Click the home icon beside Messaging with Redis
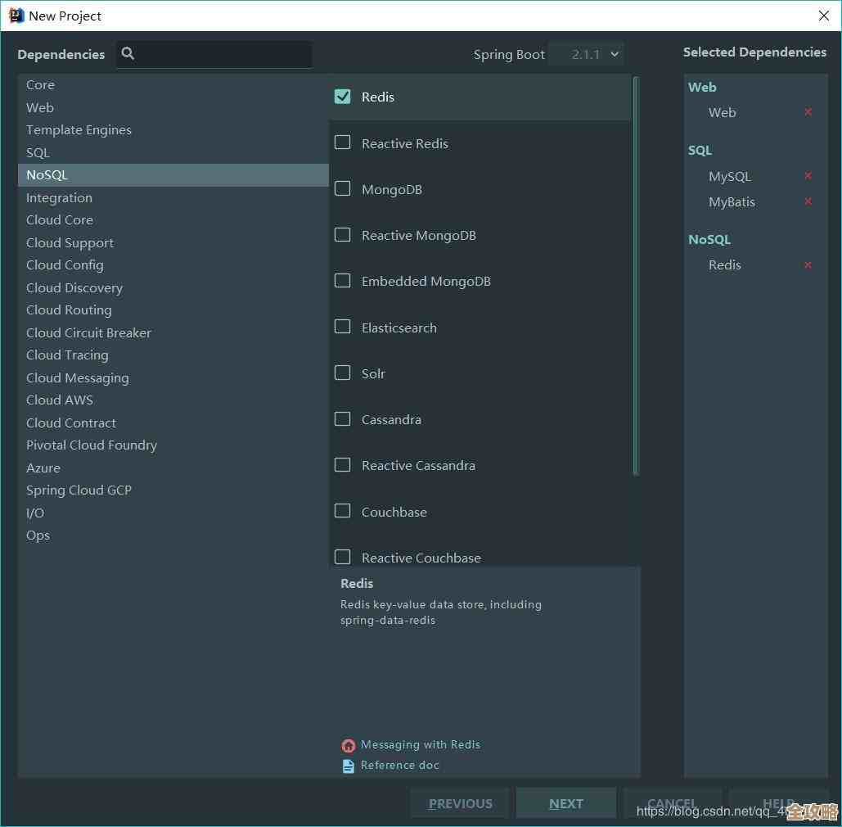Screen dimensions: 842x827 (349, 745)
